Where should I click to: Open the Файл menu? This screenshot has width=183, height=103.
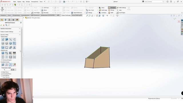pyautogui.click(x=15, y=2)
